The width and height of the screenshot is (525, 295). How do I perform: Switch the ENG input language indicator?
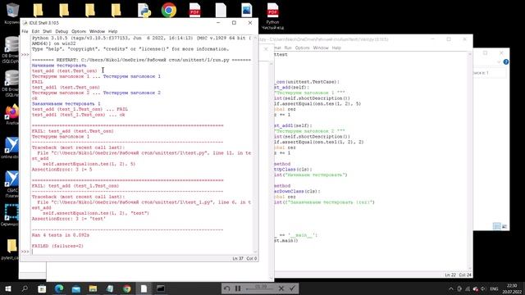coord(494,288)
